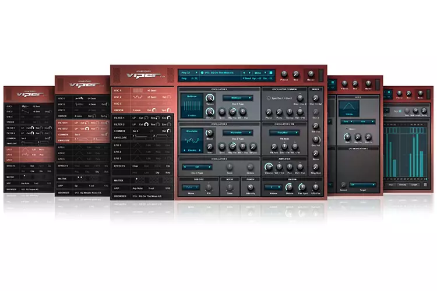This screenshot has height=291, width=437.
Task: Click the Noise Color knob
Action: coord(230,187)
